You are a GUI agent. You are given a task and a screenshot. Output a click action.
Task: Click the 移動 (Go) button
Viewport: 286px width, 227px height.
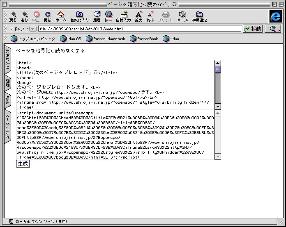coord(253,29)
